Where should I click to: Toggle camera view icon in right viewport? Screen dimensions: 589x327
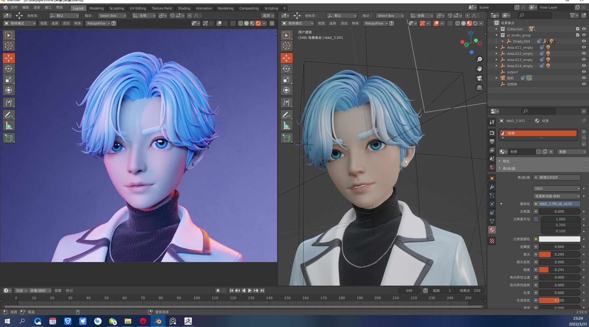pos(479,78)
